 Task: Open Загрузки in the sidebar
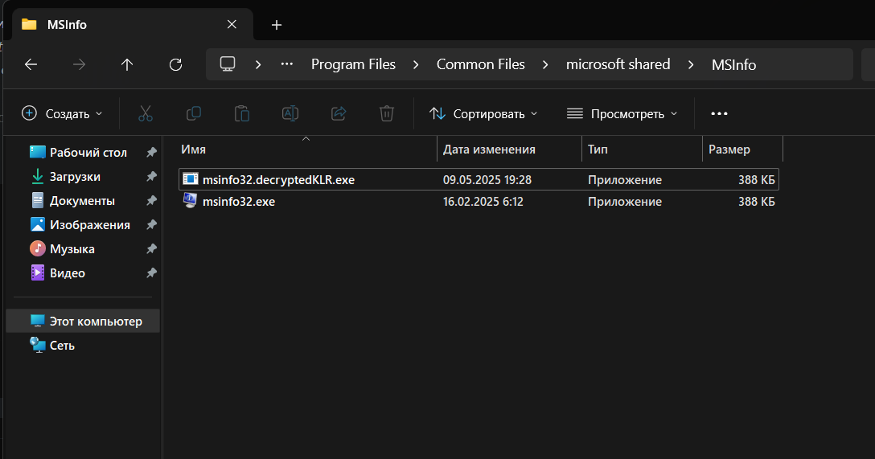pyautogui.click(x=75, y=177)
